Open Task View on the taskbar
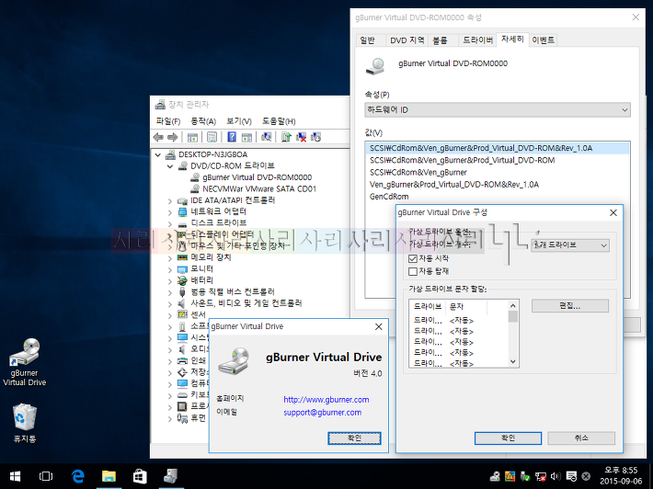653x489 pixels. point(46,476)
